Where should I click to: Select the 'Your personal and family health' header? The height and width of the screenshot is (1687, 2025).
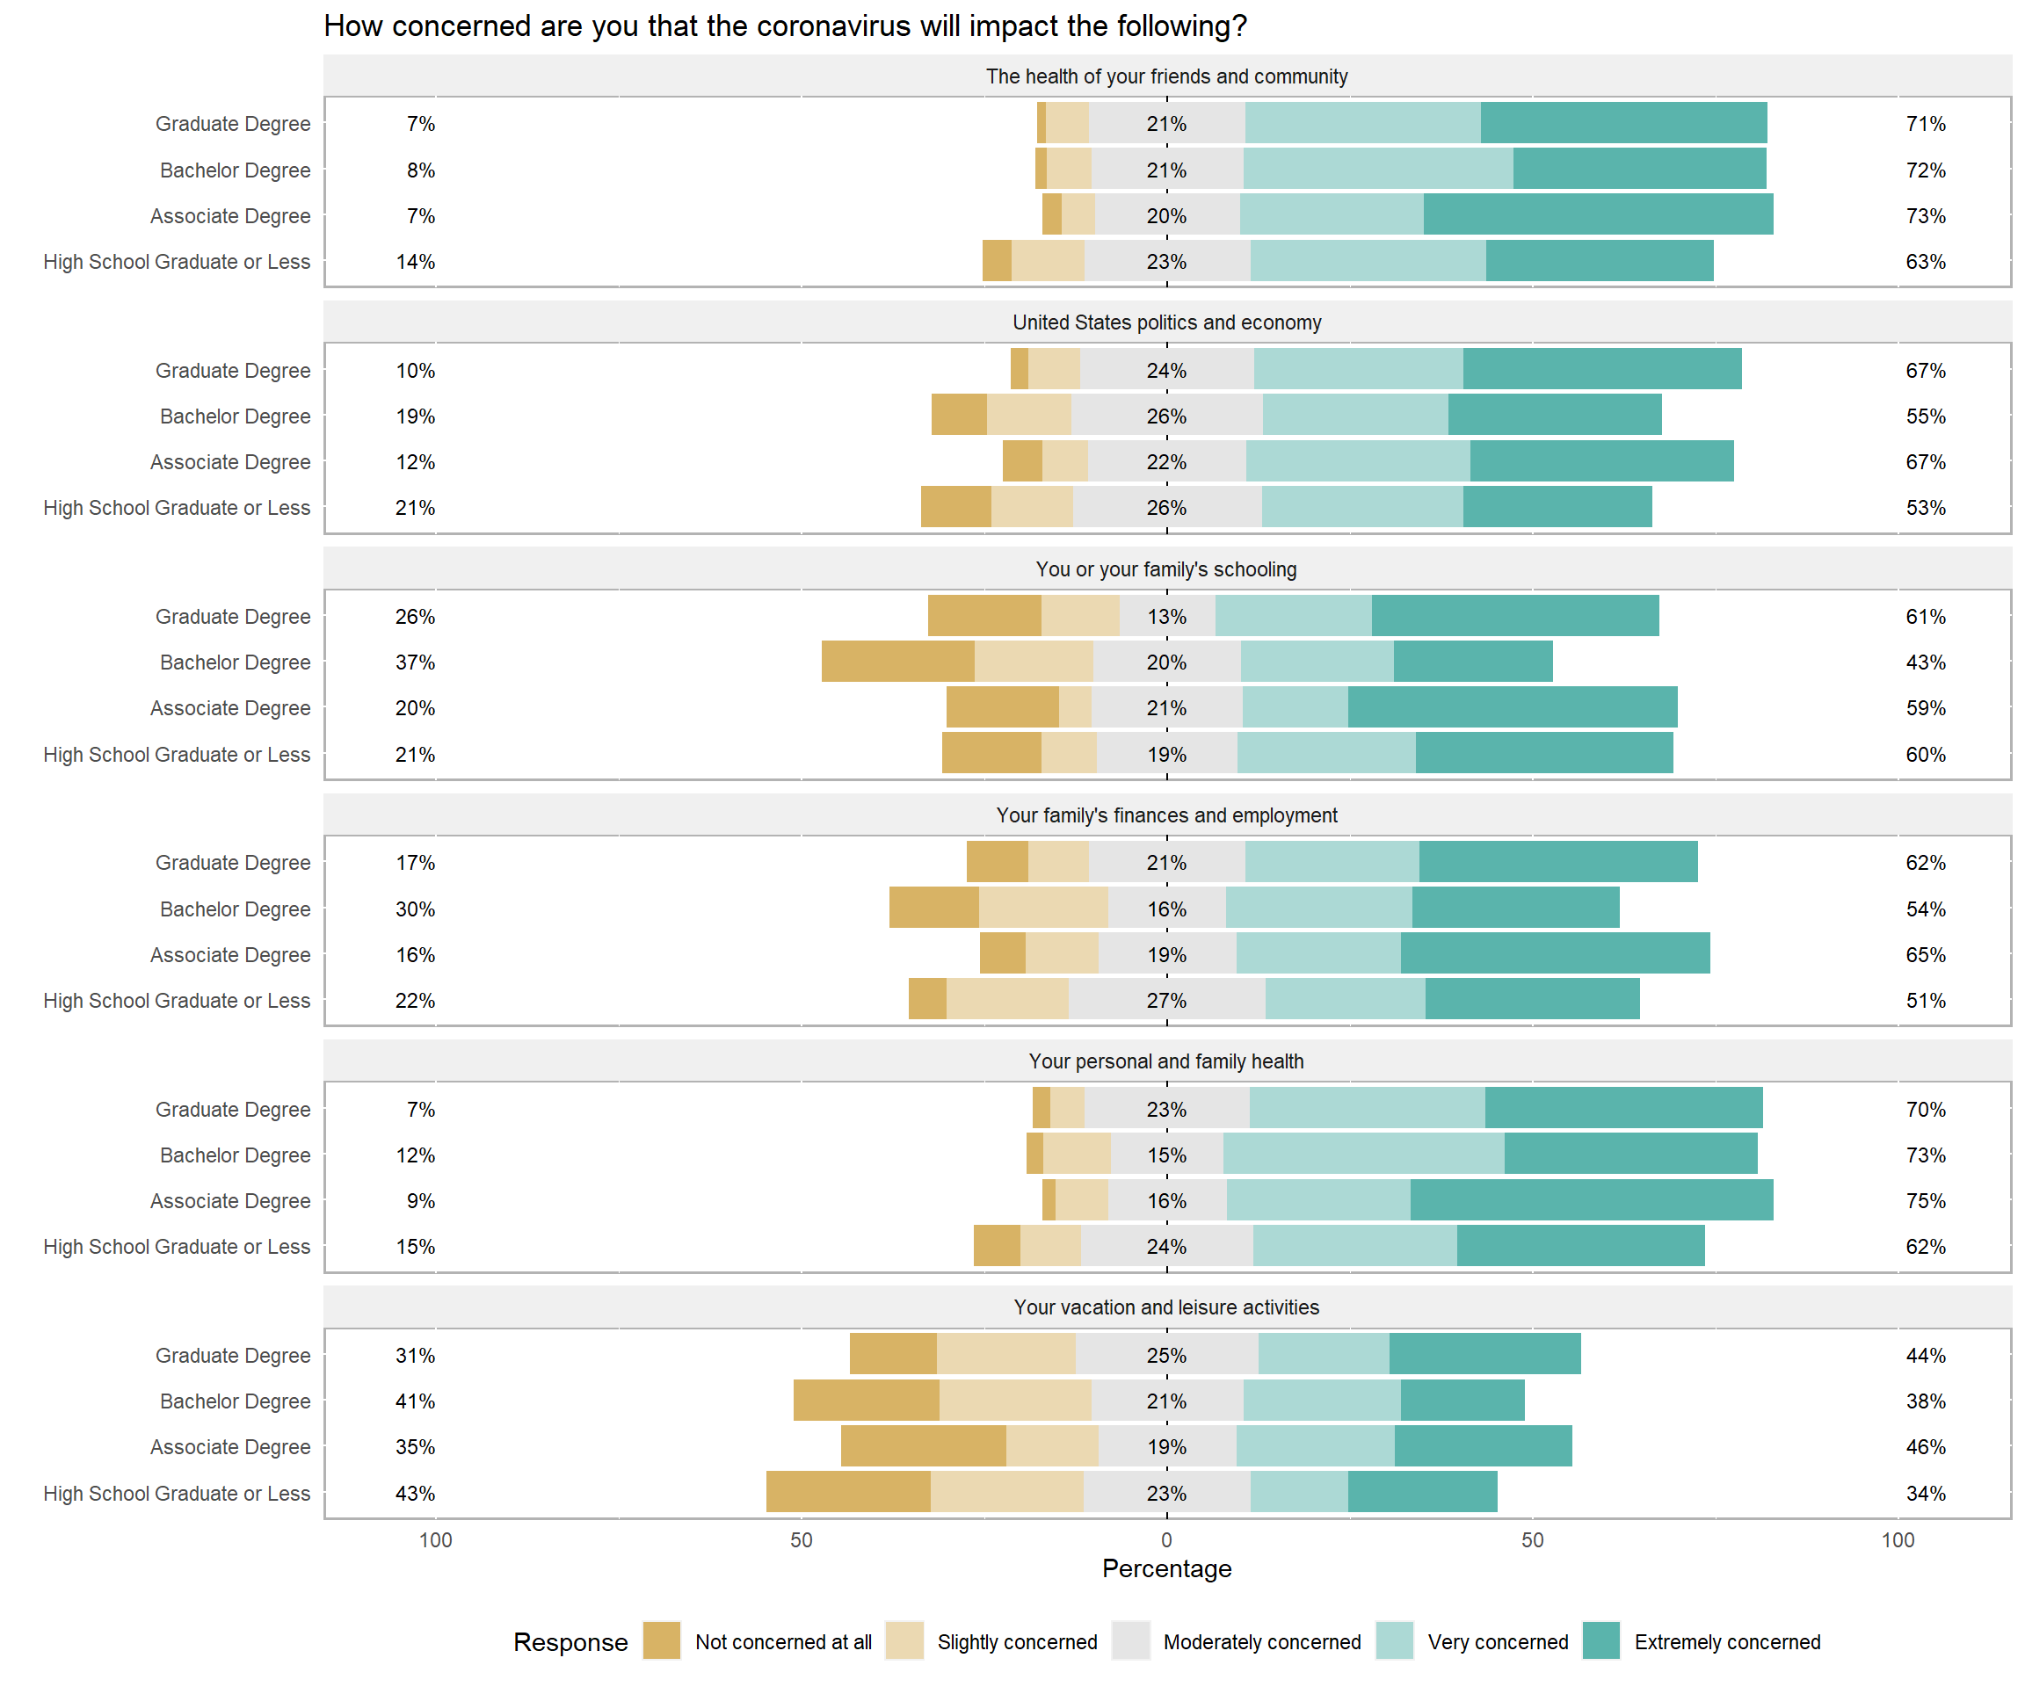pyautogui.click(x=1165, y=1061)
